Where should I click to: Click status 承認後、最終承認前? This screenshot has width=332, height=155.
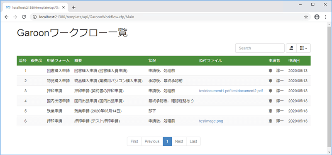166,81
